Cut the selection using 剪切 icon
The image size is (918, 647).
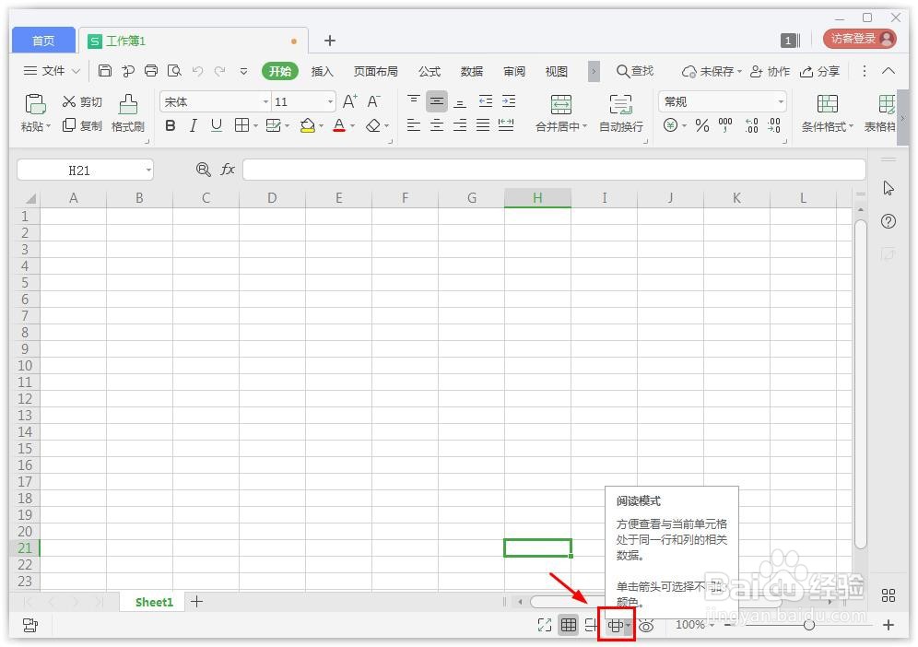pos(81,101)
